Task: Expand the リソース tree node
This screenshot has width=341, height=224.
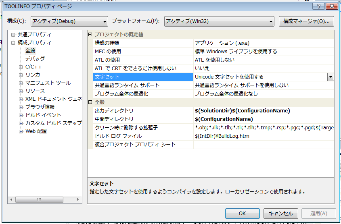Action: click(21, 91)
